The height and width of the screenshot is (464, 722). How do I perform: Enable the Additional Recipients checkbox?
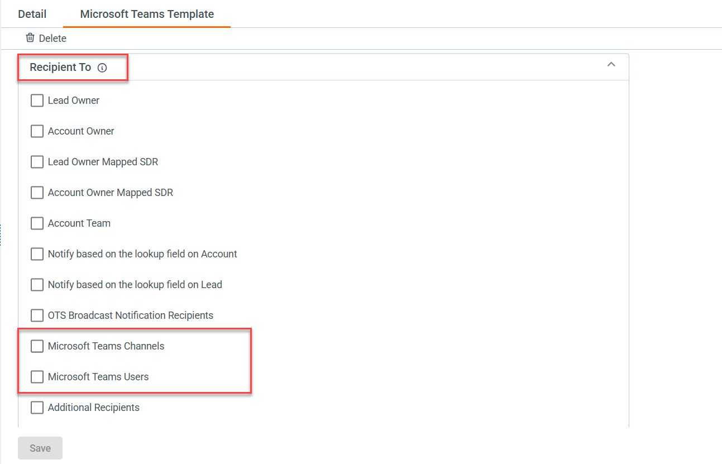pyautogui.click(x=37, y=408)
